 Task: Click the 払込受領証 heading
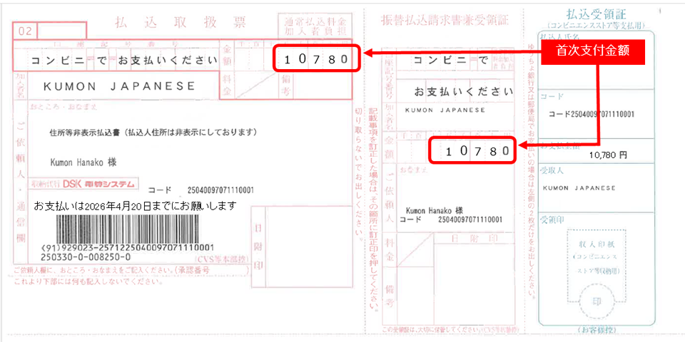coord(595,13)
